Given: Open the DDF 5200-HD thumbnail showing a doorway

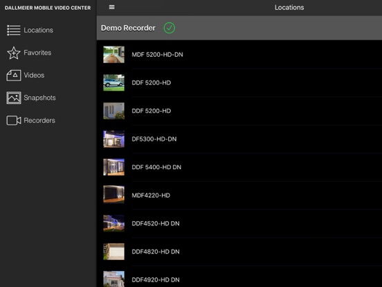Looking at the screenshot, I should click(113, 111).
